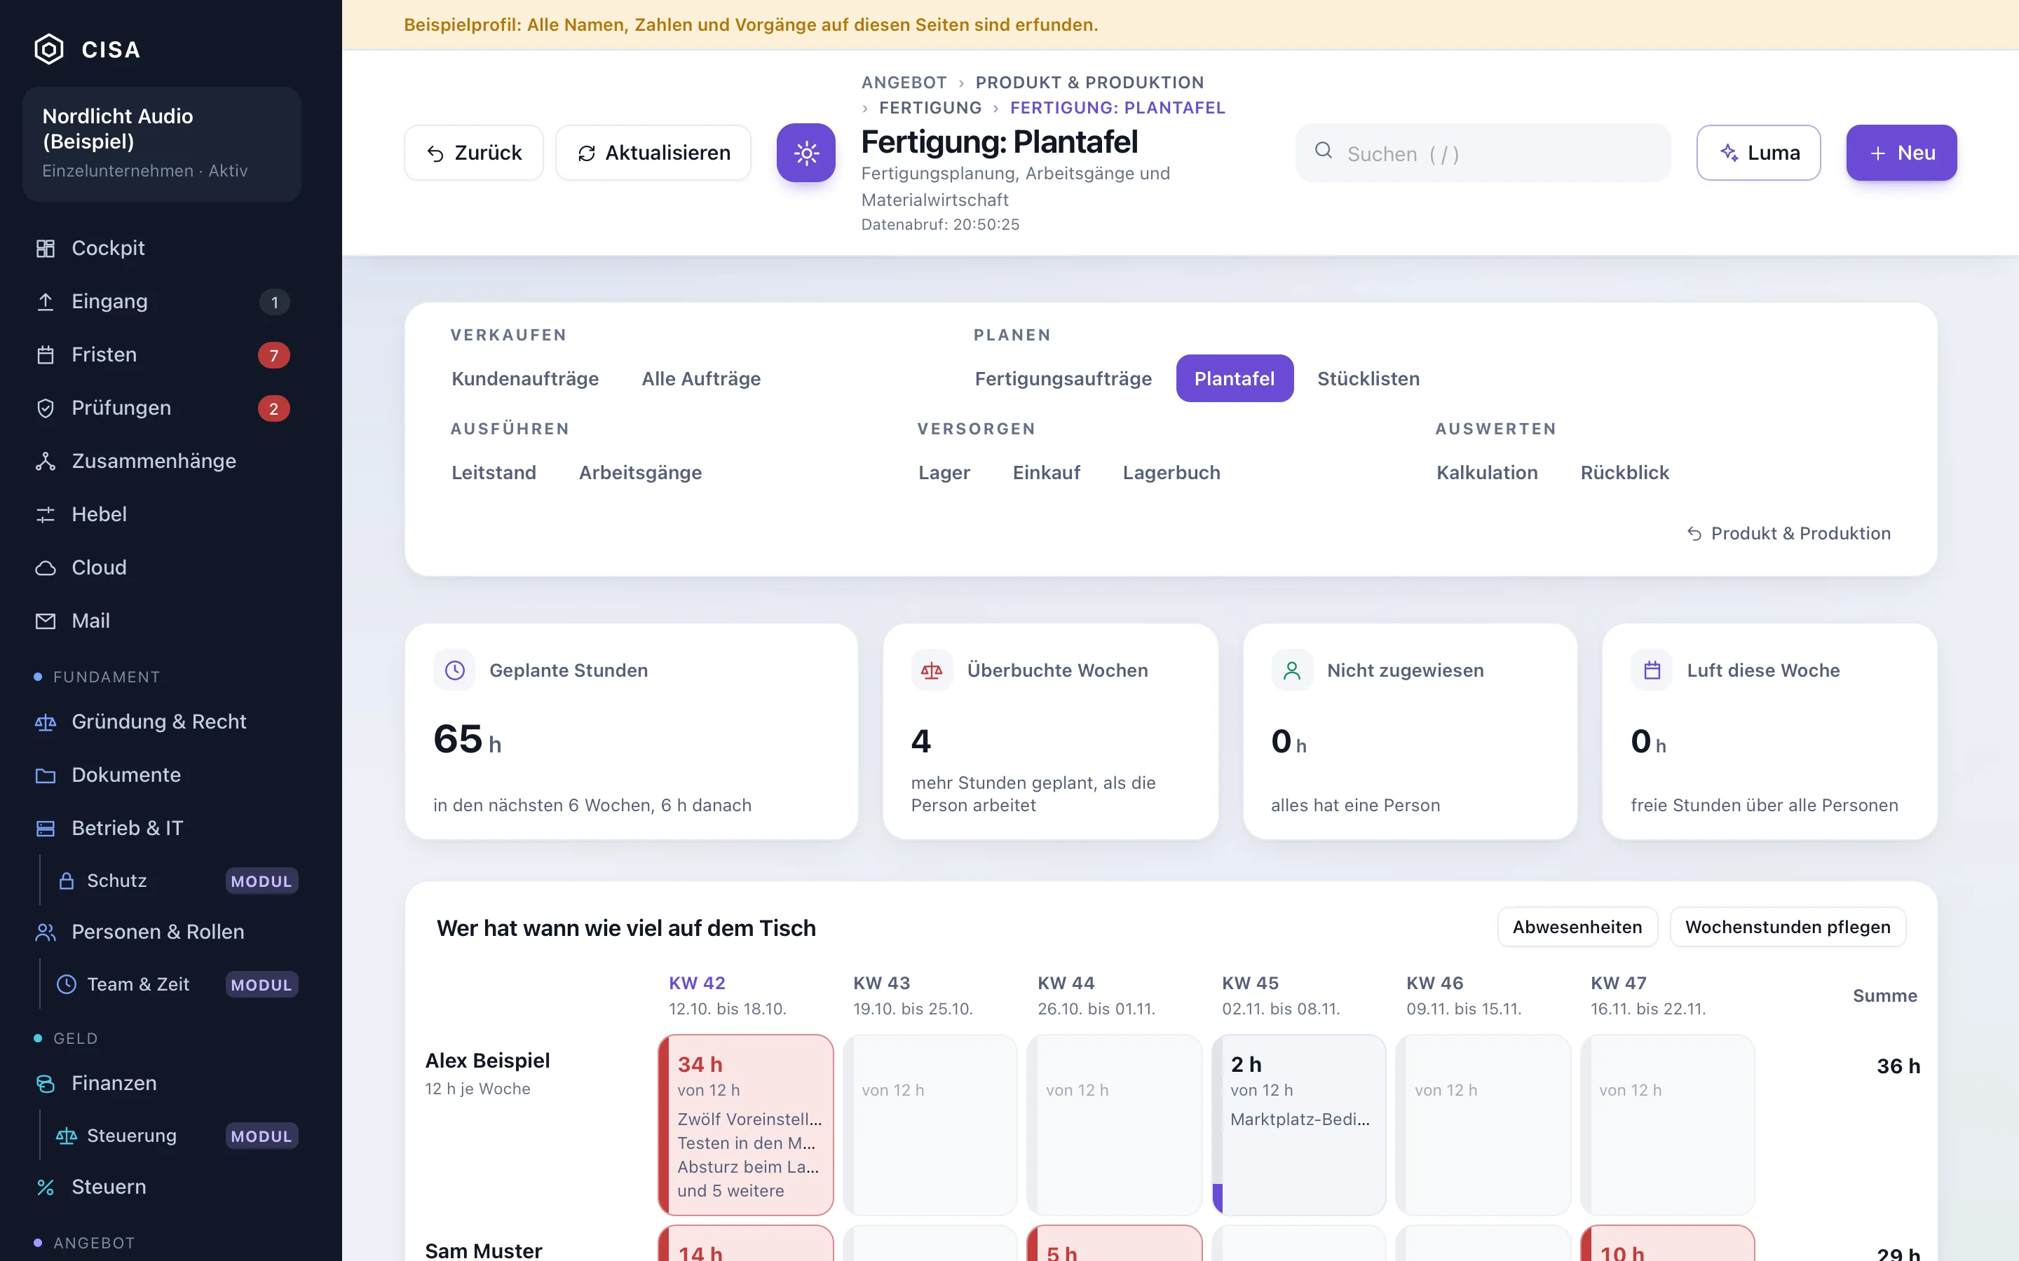Click the purple sun theme button
This screenshot has height=1261, width=2019.
pyautogui.click(x=806, y=153)
